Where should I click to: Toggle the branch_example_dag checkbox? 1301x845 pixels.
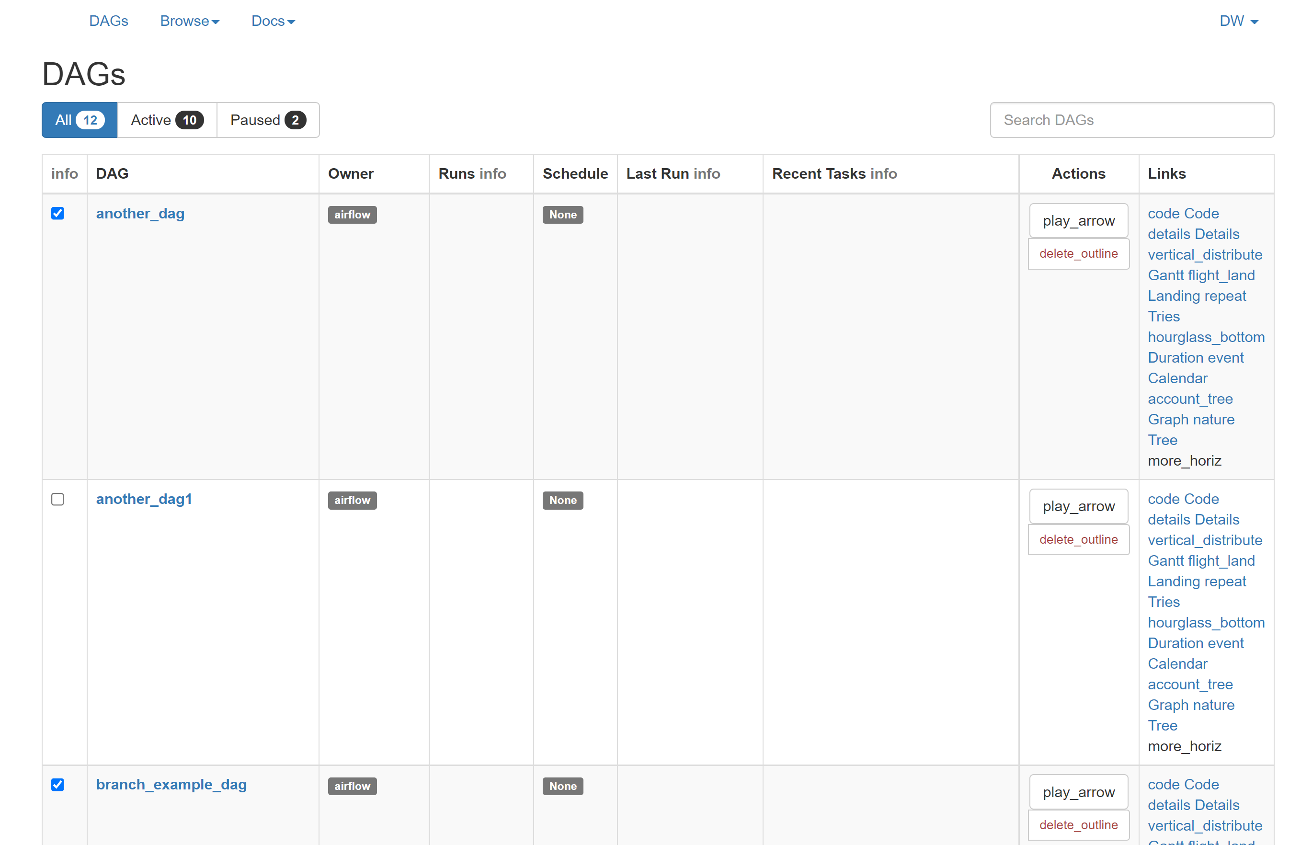57,785
